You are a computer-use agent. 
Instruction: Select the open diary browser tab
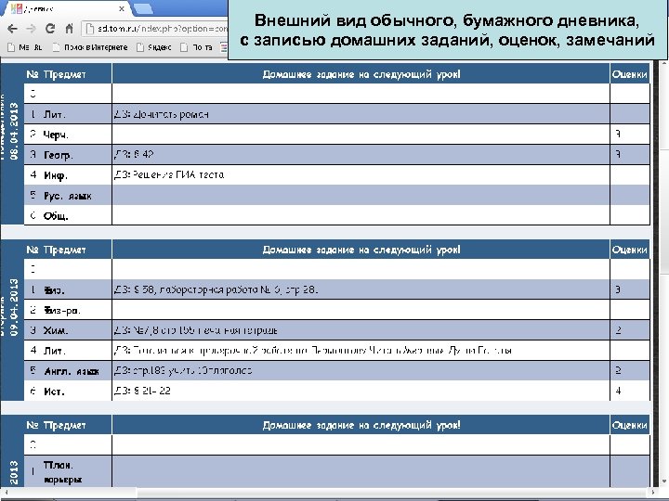[68, 8]
